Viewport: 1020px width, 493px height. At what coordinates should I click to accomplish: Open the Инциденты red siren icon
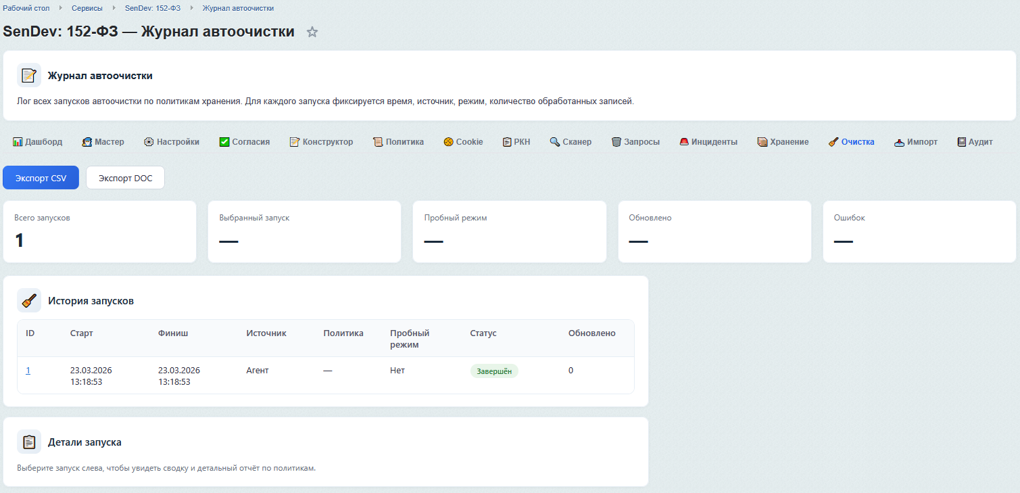point(684,142)
